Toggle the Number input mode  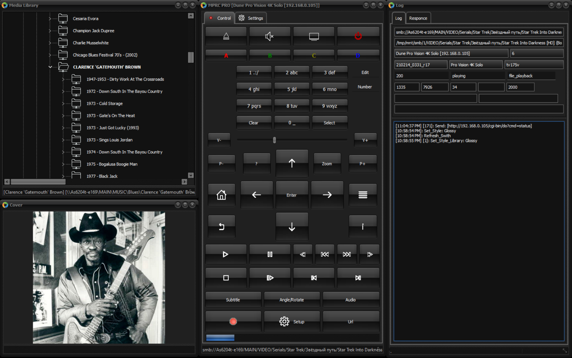pos(365,87)
